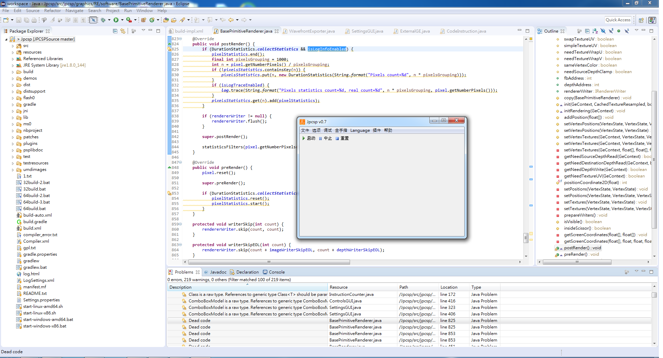Click the Open Type folder icon
Viewport: 663px width, 358px height.
[166, 20]
